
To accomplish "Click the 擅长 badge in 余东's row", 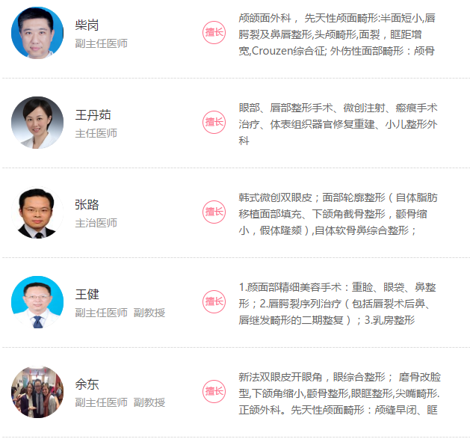I will tap(214, 391).
